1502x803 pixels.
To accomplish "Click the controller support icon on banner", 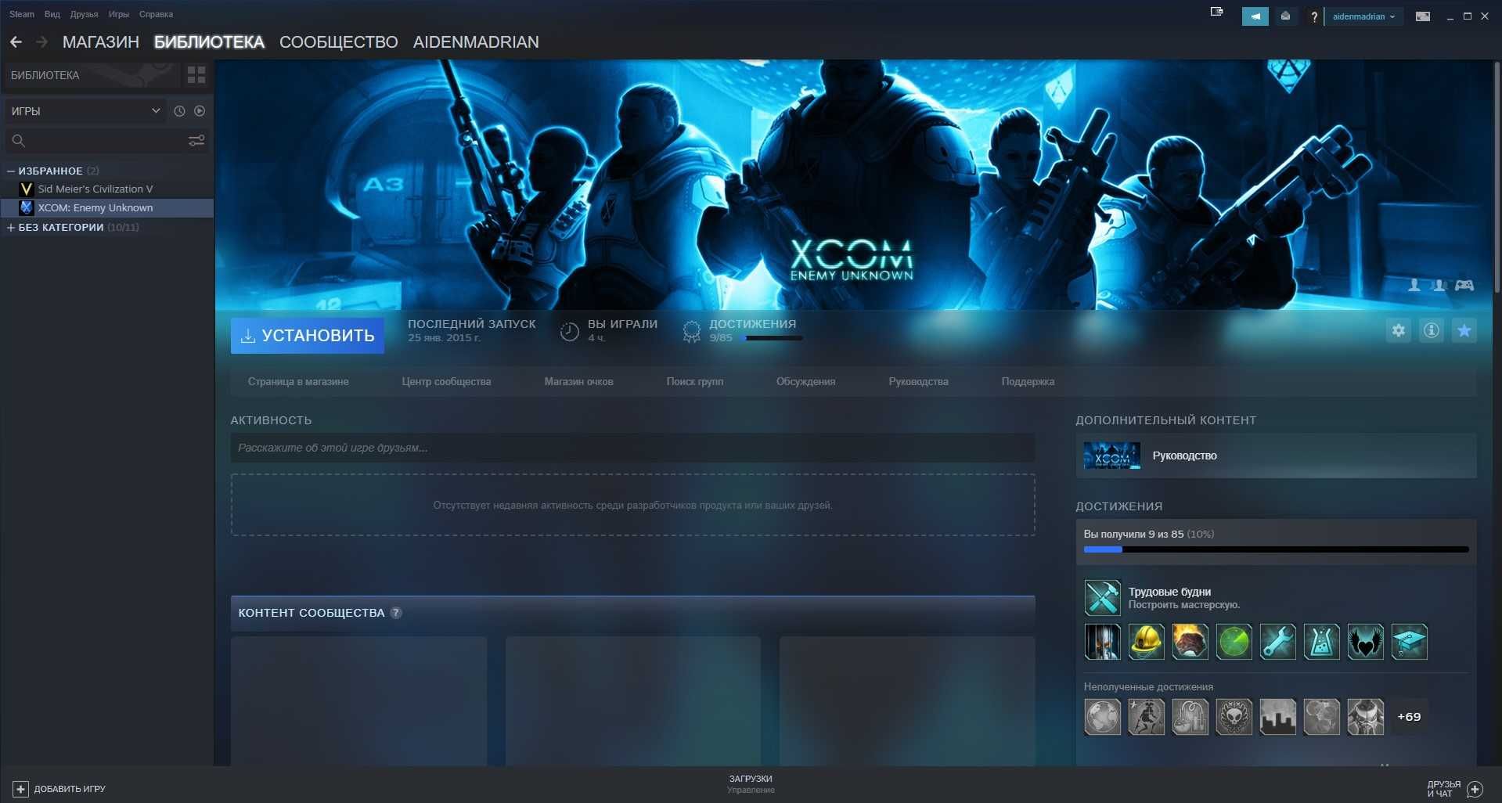I will click(x=1464, y=285).
